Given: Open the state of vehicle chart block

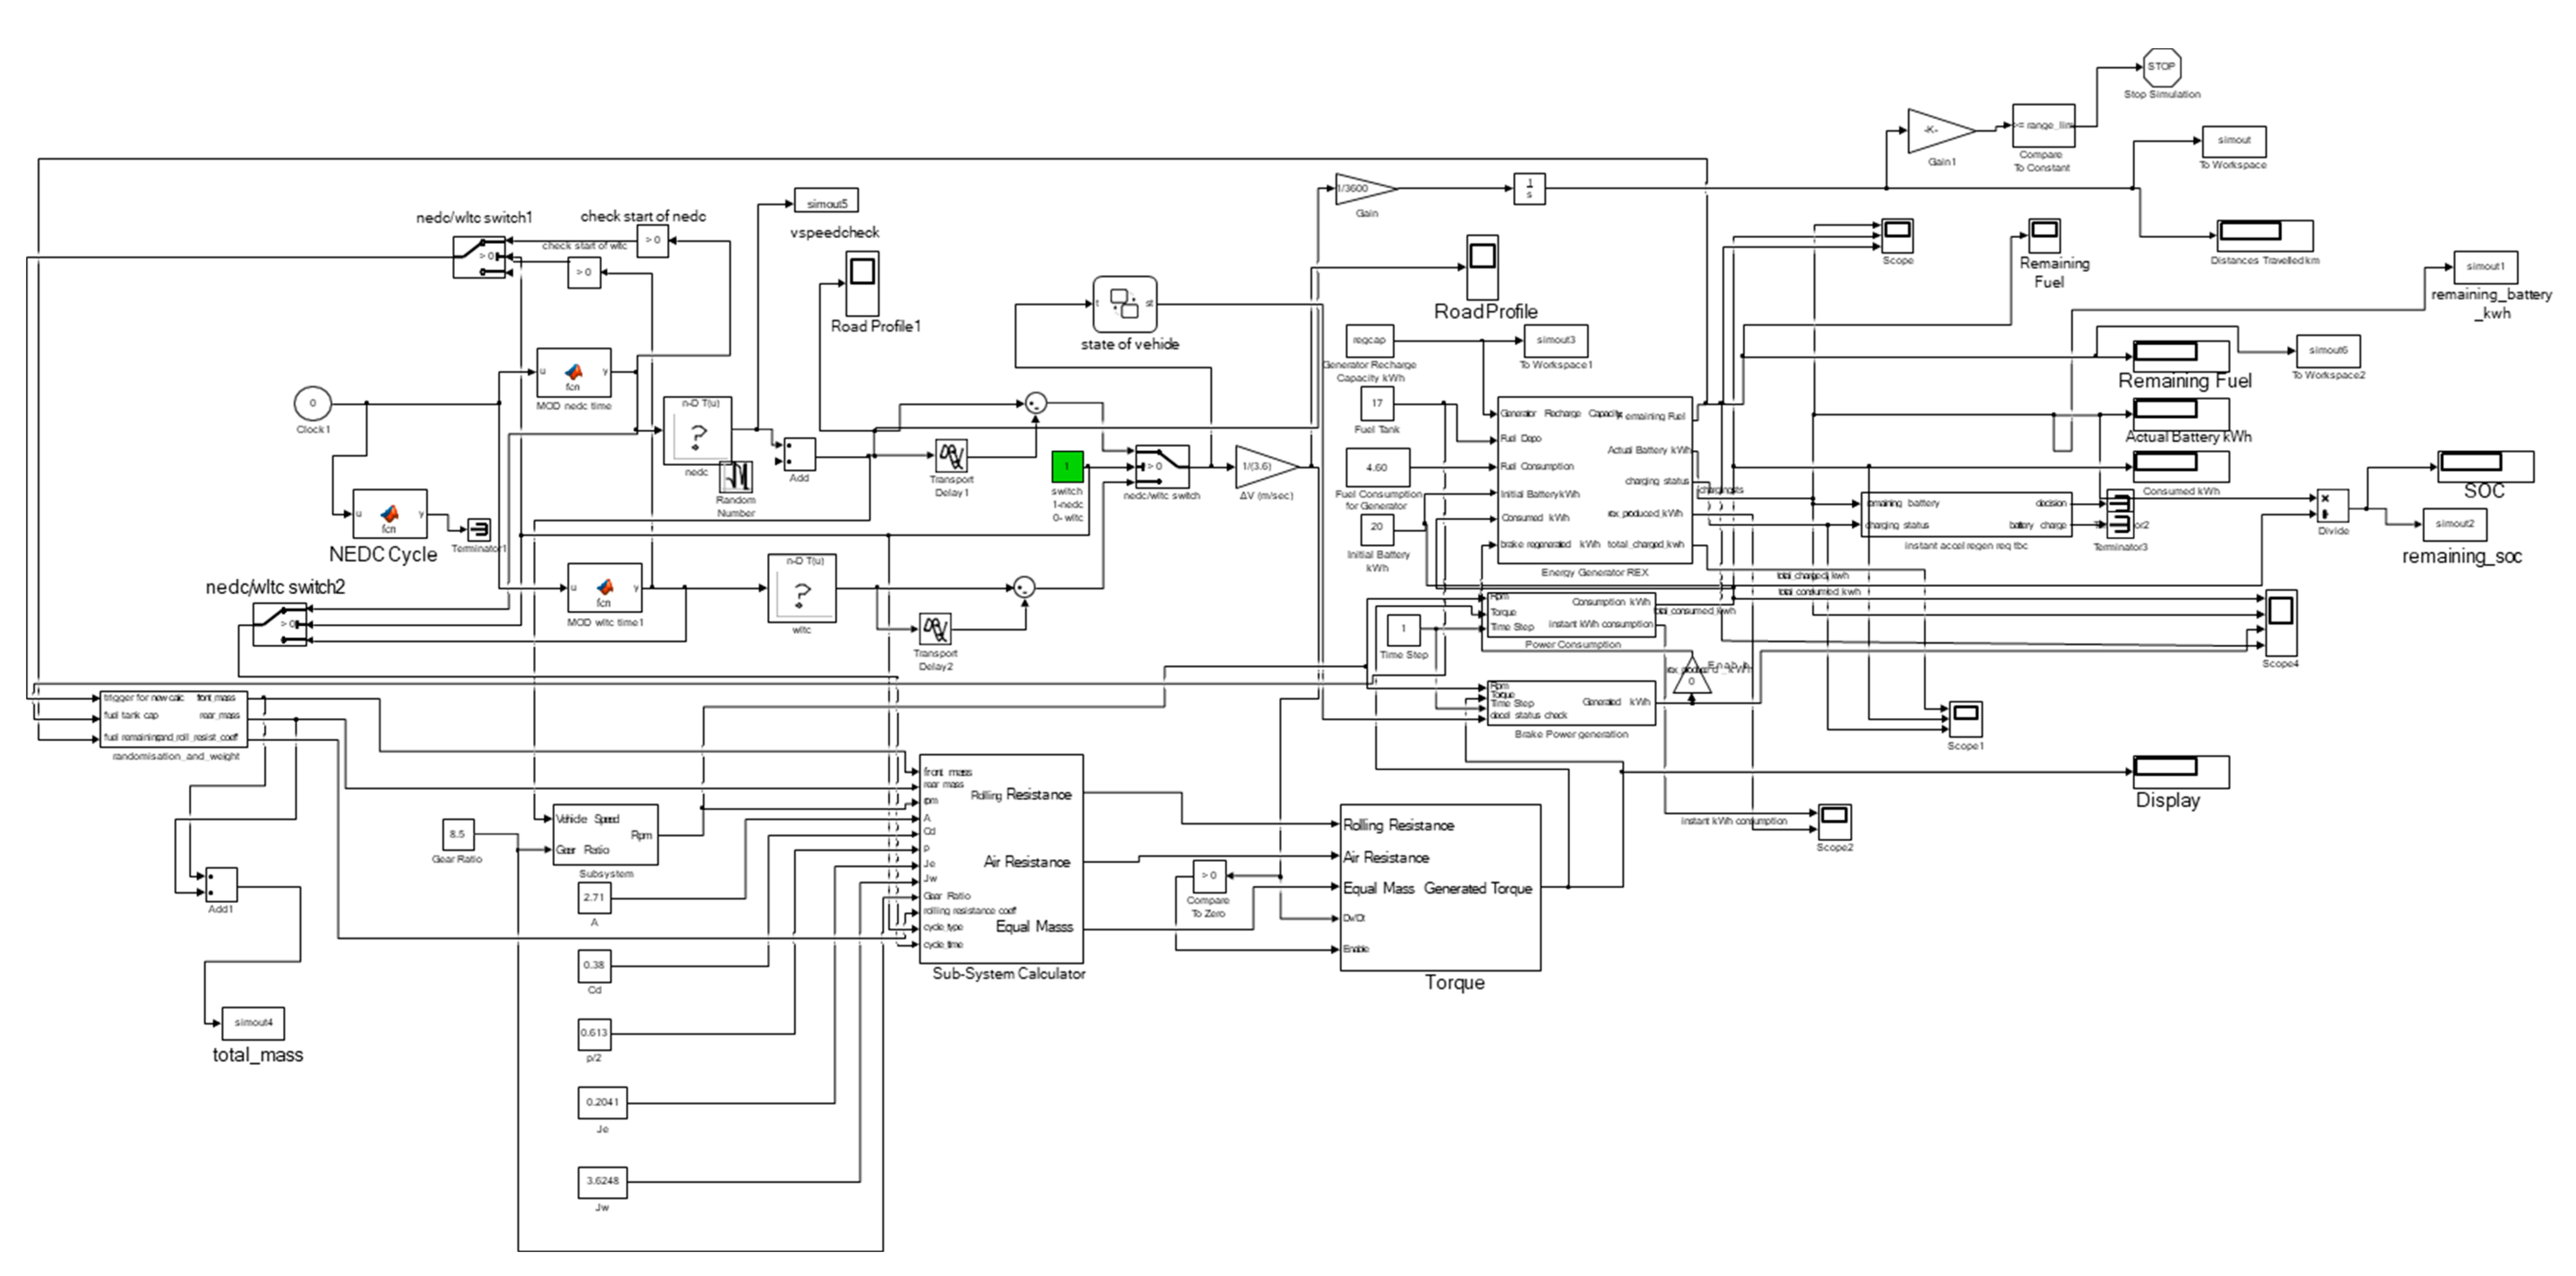Looking at the screenshot, I should (1125, 305).
